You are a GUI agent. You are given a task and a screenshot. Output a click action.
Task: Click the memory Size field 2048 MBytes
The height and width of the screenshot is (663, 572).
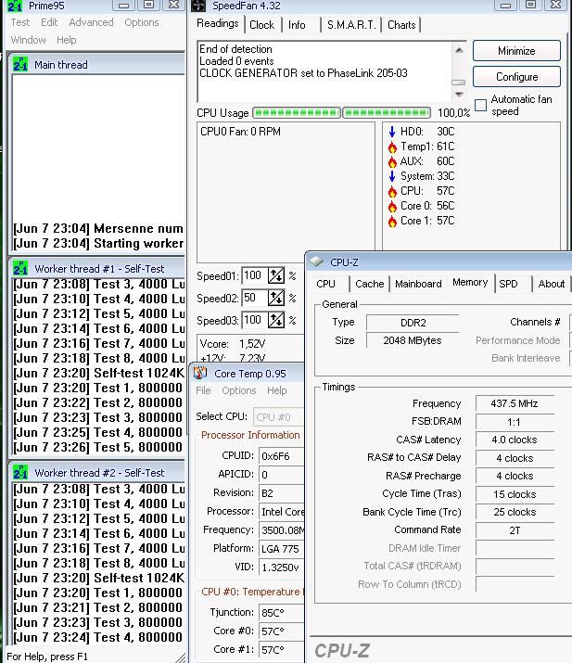413,340
